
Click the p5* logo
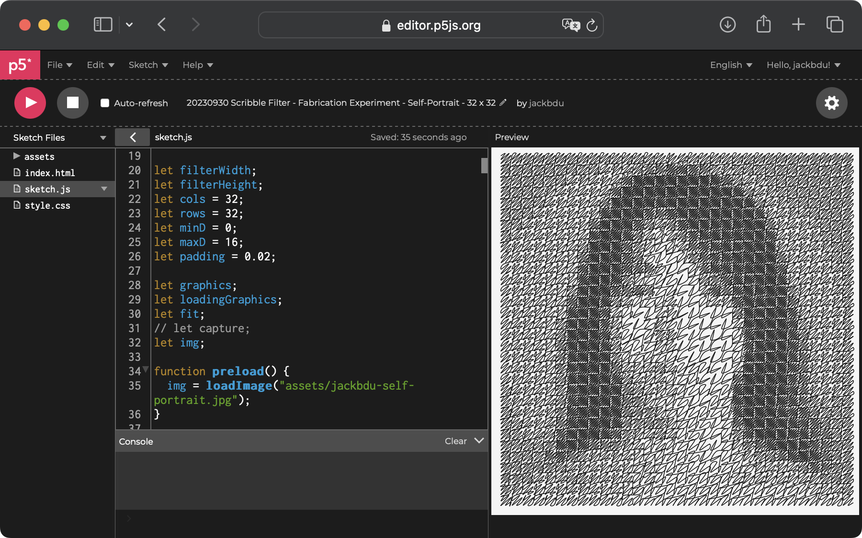point(20,65)
